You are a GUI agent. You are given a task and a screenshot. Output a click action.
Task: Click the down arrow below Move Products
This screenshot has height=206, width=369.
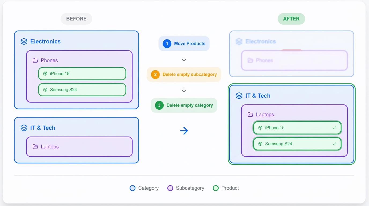click(x=184, y=59)
